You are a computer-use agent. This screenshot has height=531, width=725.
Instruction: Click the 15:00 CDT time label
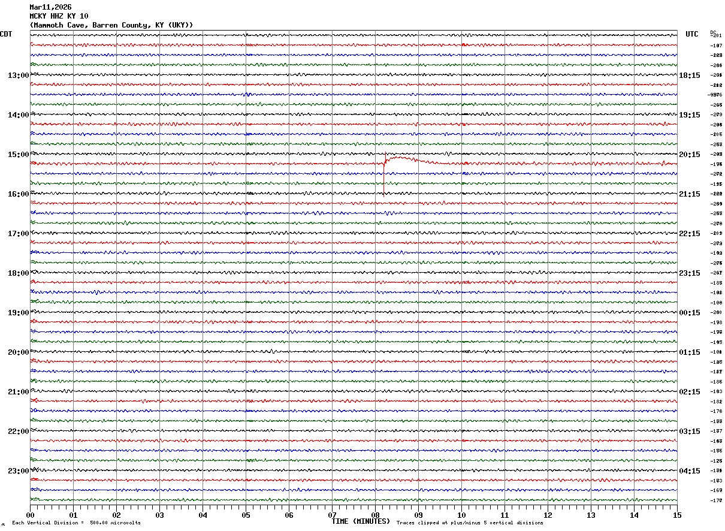(x=18, y=155)
